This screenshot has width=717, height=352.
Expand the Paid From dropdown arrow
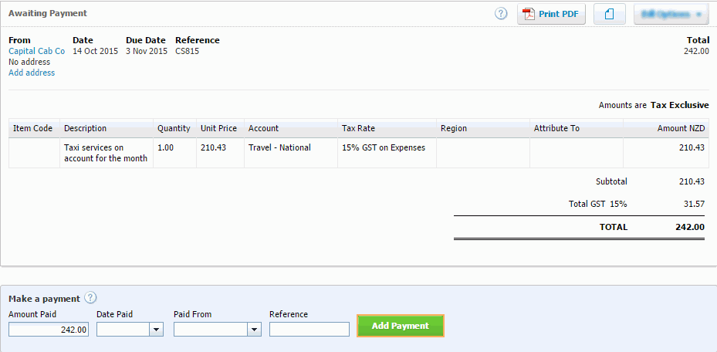point(254,329)
